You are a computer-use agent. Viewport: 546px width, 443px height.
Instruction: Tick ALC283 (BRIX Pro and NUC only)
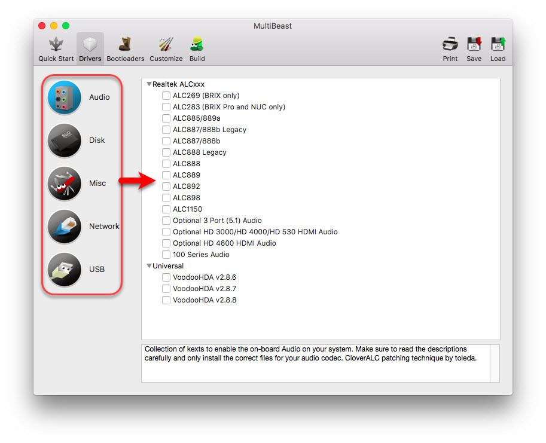pos(166,107)
